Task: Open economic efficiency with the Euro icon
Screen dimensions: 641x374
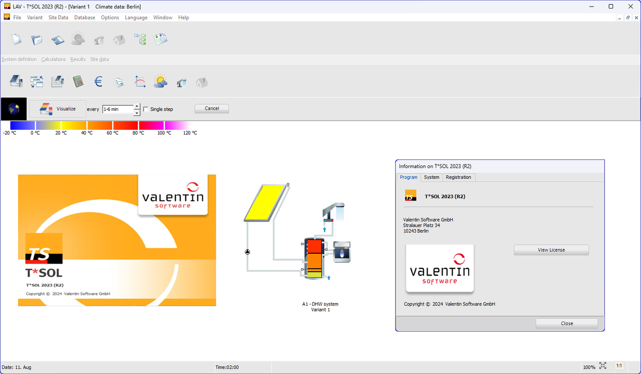Action: (x=98, y=81)
